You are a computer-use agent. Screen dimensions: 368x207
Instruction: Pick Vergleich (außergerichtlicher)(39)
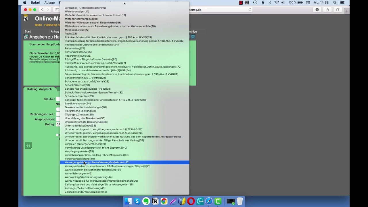[124, 144]
